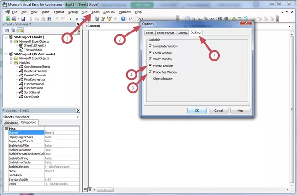Toggle the Project Explorer checkbox

(150, 65)
